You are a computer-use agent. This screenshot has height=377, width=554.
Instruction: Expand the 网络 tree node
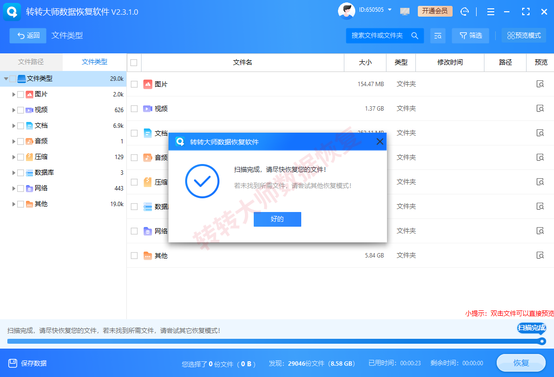[13, 188]
